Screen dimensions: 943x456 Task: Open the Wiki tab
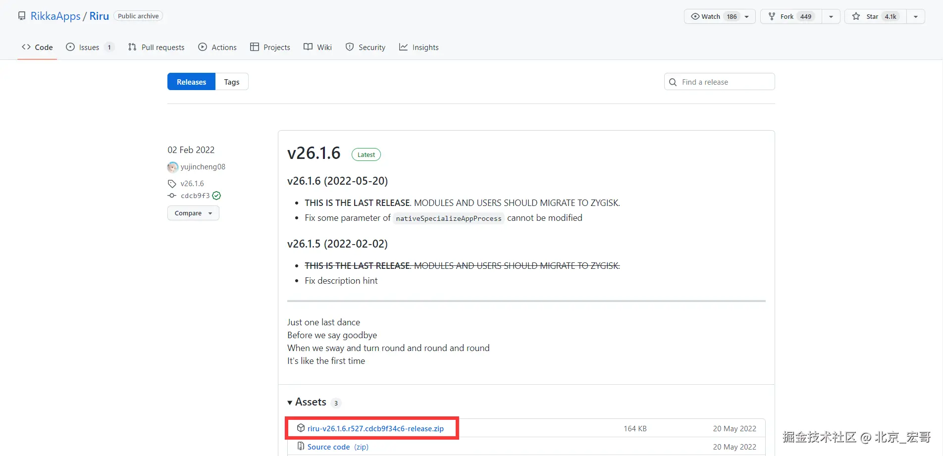click(317, 47)
